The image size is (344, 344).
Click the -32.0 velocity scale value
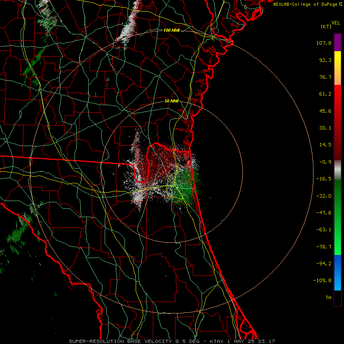pyautogui.click(x=324, y=196)
